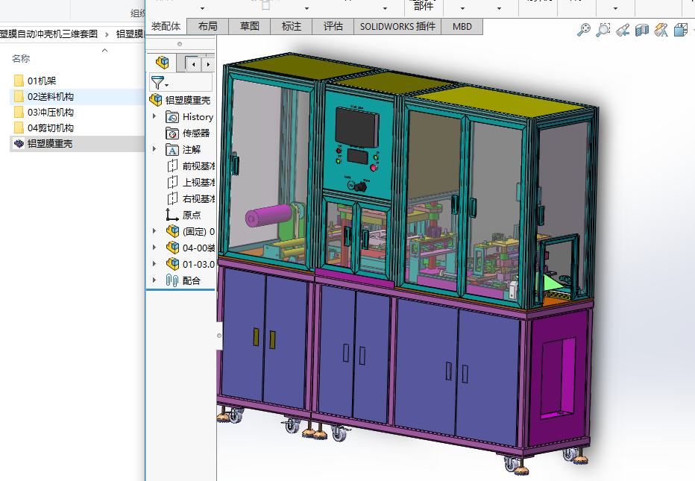This screenshot has width=695, height=481.
Task: Click the Previous View icon
Action: click(623, 30)
